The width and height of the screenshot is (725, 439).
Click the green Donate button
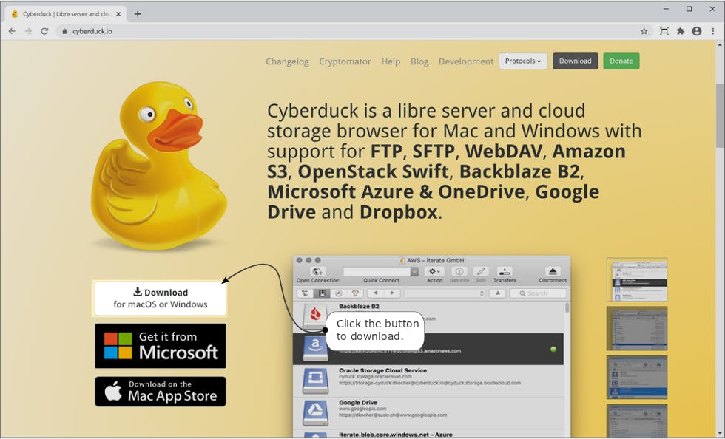pos(621,61)
